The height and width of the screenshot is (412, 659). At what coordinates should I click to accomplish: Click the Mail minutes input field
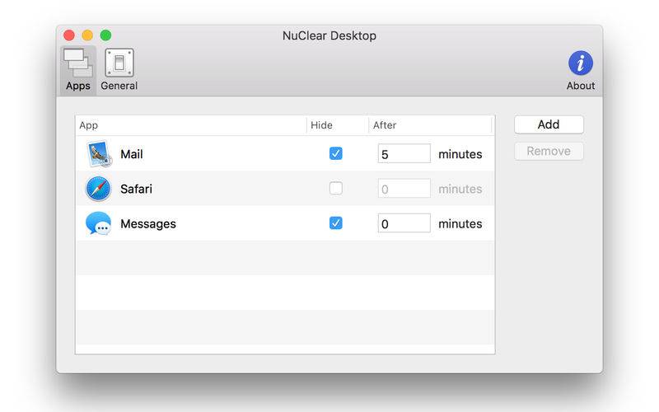tap(404, 154)
